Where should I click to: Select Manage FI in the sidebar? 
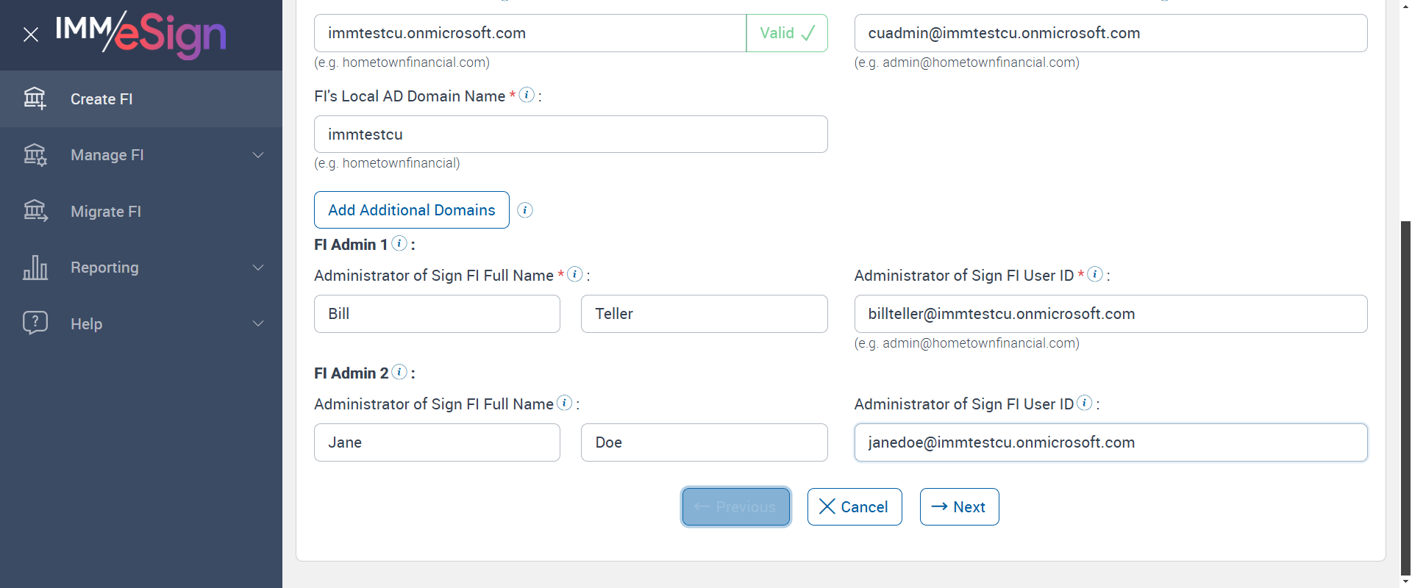pos(107,155)
